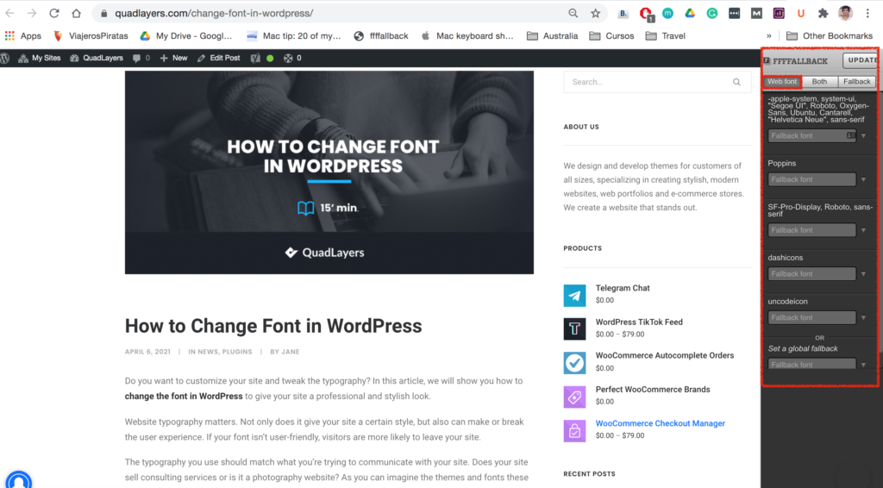The height and width of the screenshot is (488, 883).
Task: Open the New content menu
Action: click(x=173, y=58)
